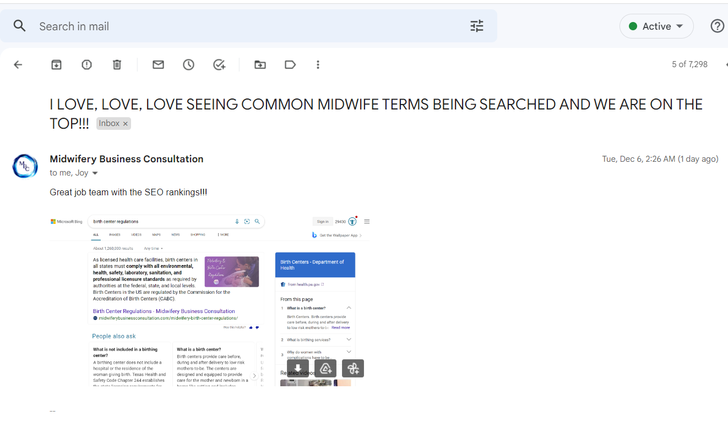Screen dimensions: 728x422
Task: Mark the email as unread
Action: point(159,65)
